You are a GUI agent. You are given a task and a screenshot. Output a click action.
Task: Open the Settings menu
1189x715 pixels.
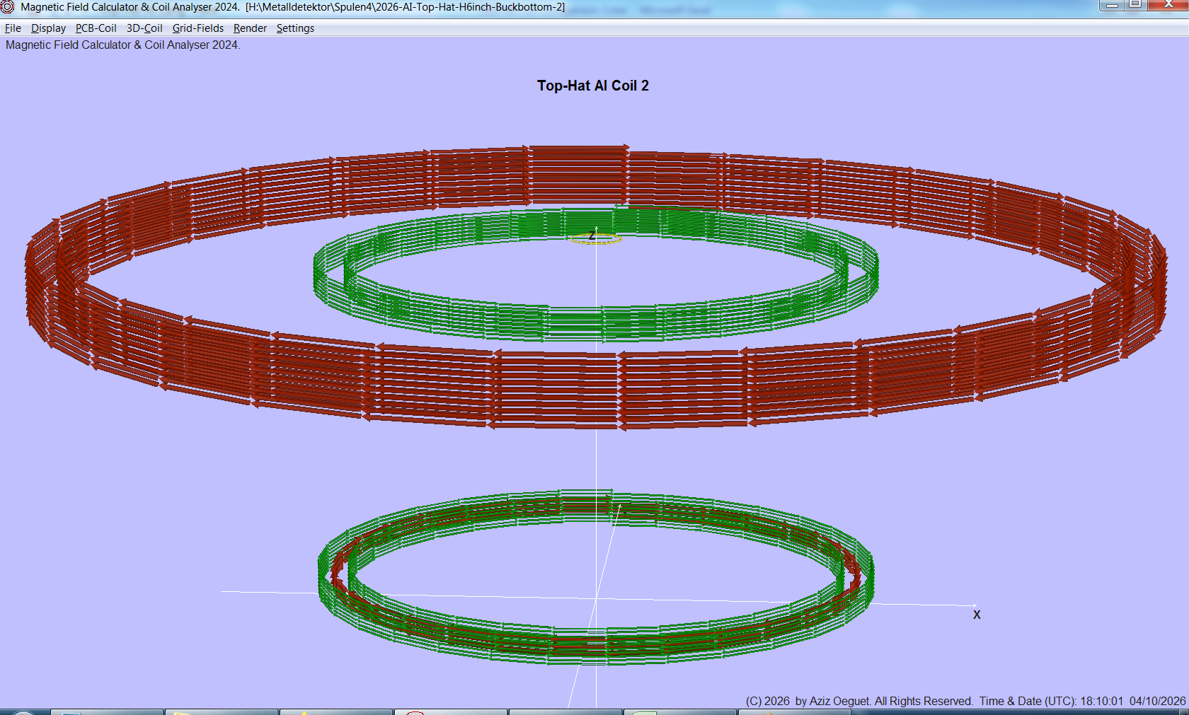pos(295,28)
